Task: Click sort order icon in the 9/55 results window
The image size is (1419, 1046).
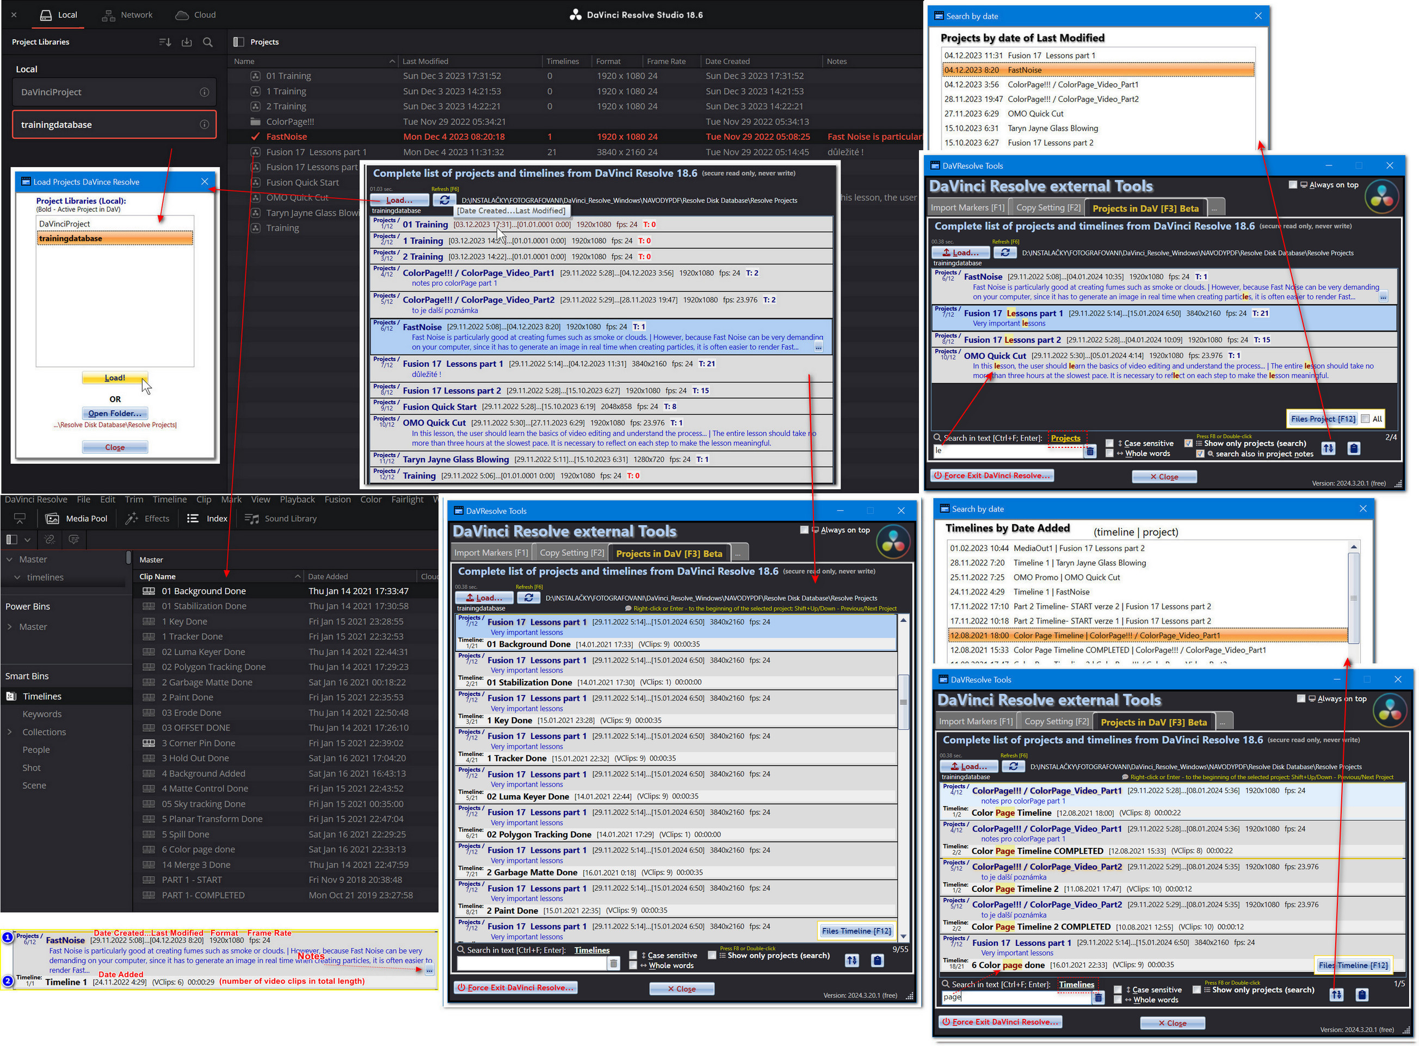Action: click(x=852, y=961)
